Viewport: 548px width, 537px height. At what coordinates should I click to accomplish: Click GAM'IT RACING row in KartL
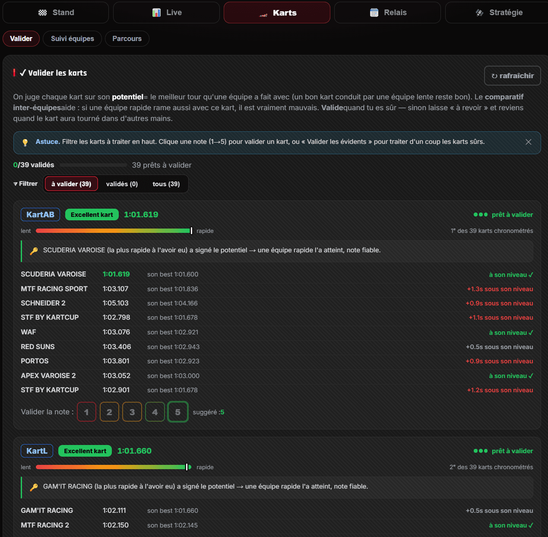277,511
